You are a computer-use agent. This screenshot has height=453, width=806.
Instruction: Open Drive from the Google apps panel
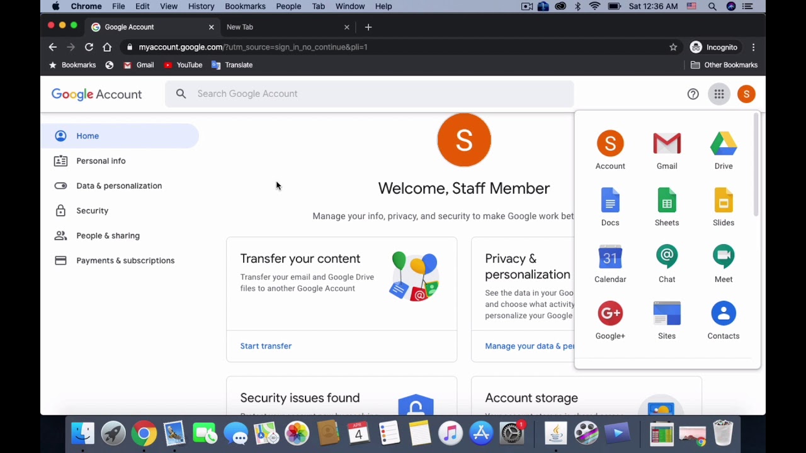click(x=724, y=150)
